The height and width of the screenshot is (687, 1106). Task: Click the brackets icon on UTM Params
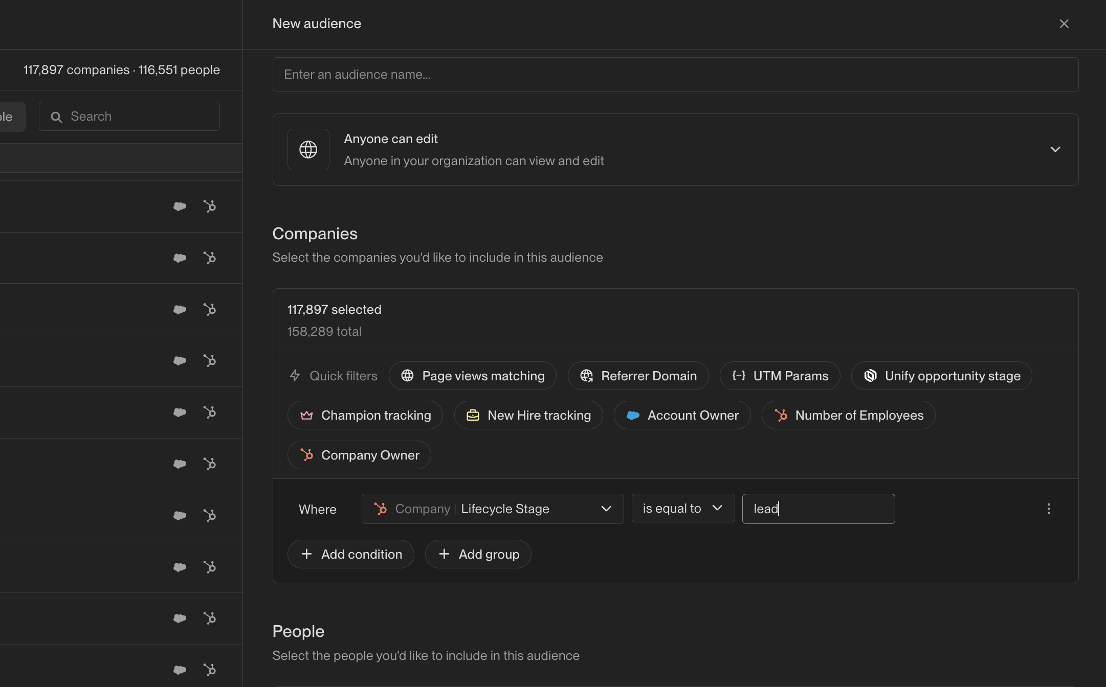[739, 376]
